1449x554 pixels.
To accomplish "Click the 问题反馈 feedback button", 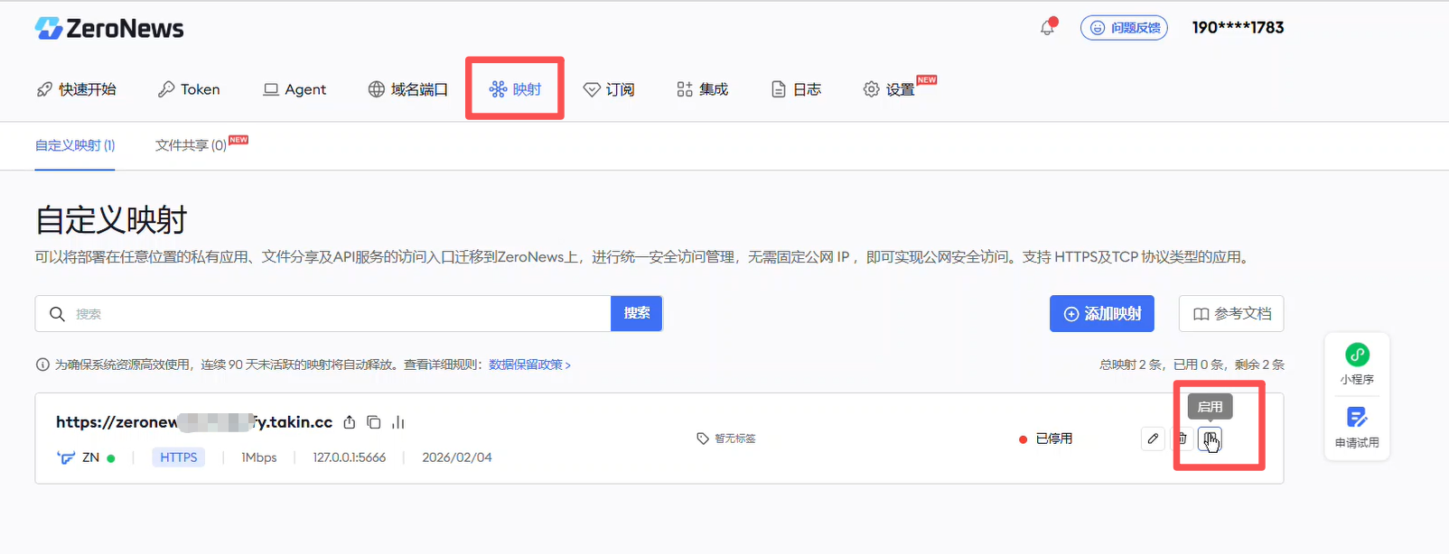I will point(1124,28).
